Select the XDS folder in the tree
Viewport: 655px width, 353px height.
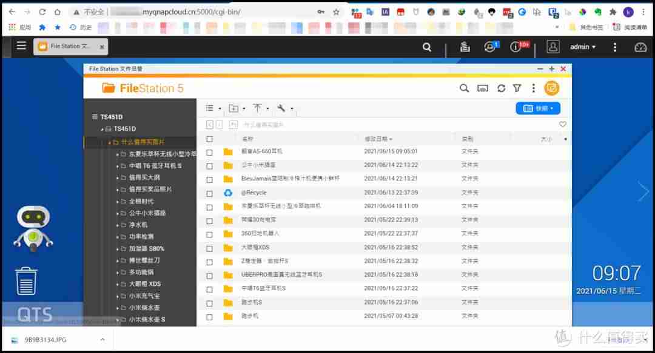click(x=144, y=284)
